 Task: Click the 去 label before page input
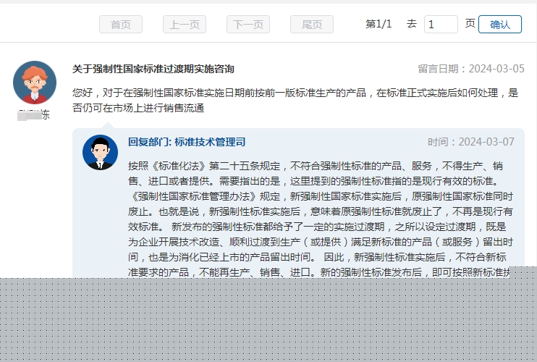[x=411, y=24]
